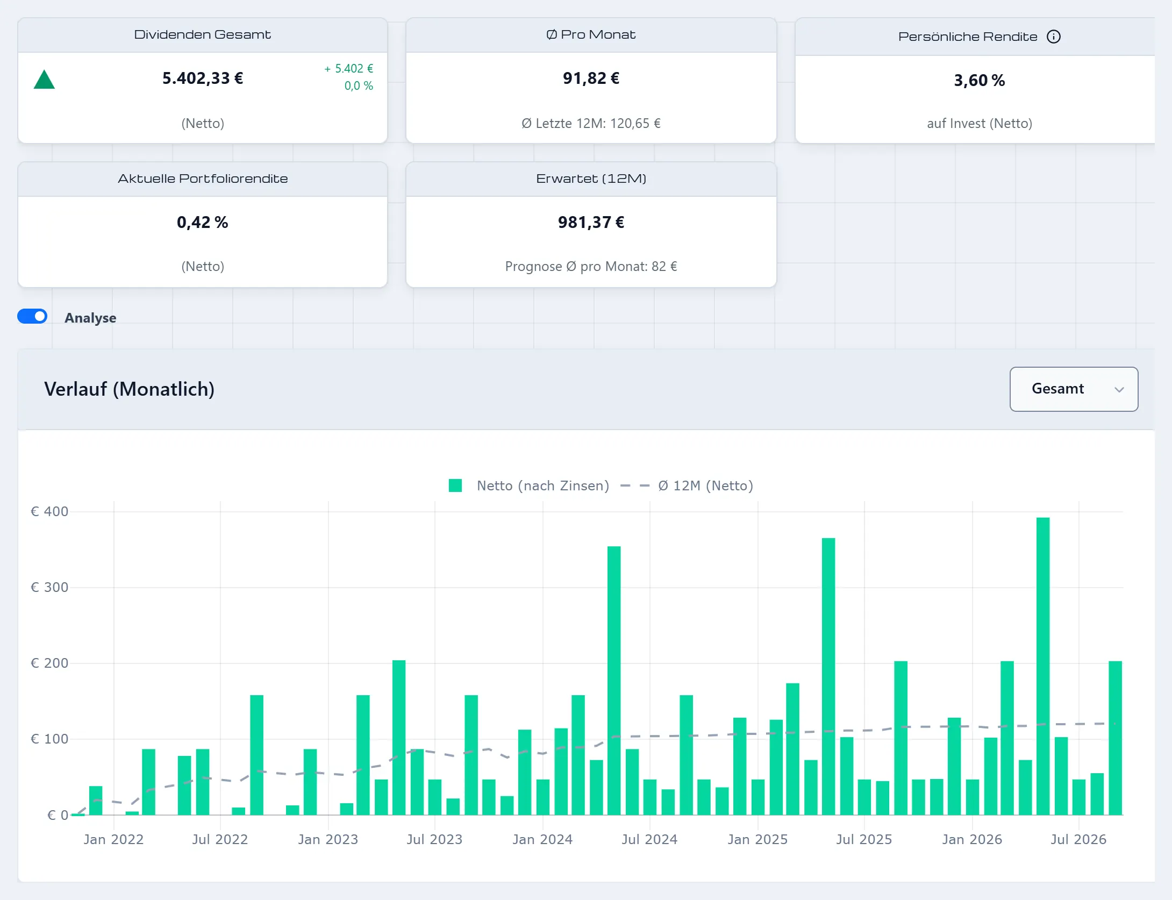Viewport: 1172px width, 900px height.
Task: Click the Persönliche Rendite header label
Action: click(x=968, y=37)
